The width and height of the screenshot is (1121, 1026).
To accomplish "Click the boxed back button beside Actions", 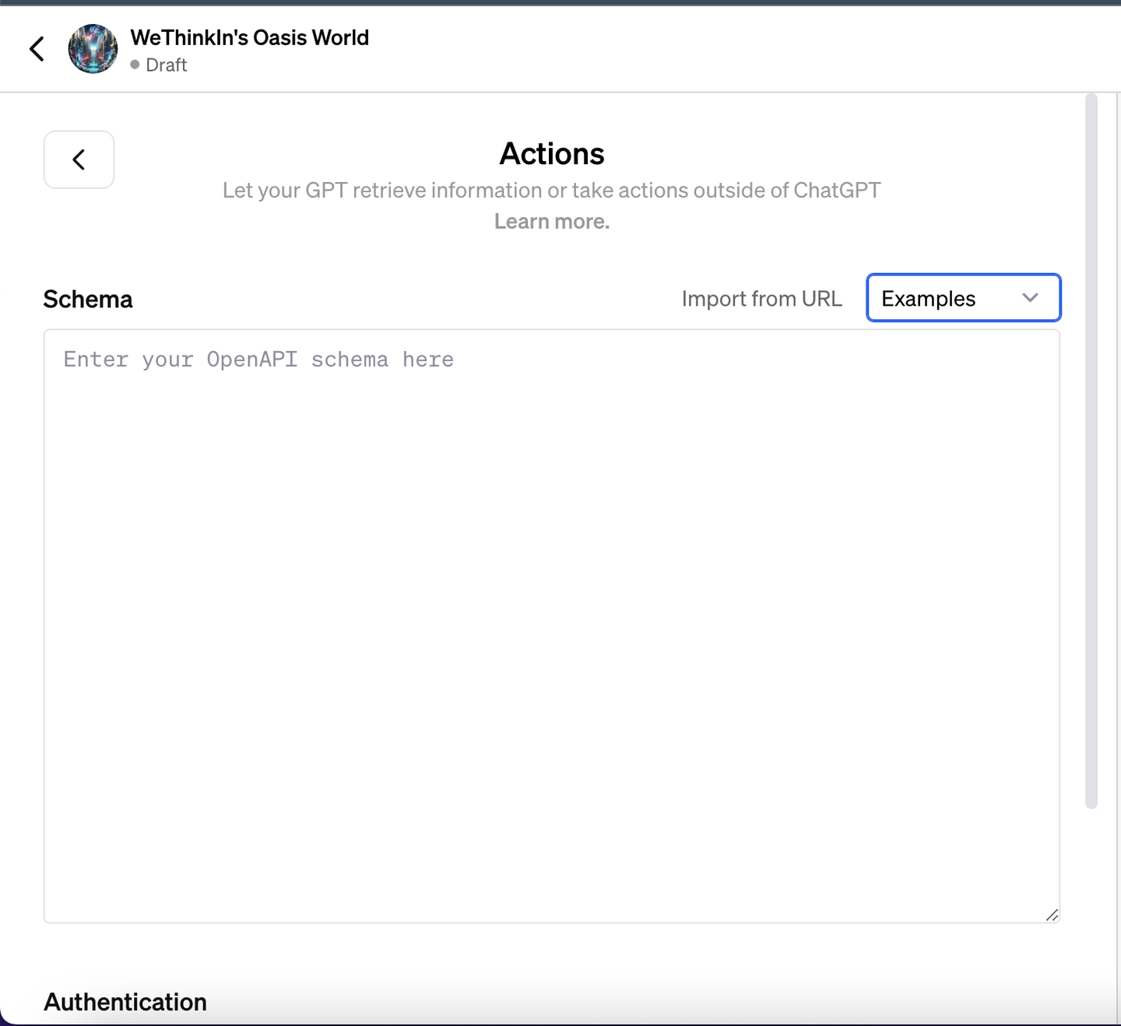I will (79, 159).
